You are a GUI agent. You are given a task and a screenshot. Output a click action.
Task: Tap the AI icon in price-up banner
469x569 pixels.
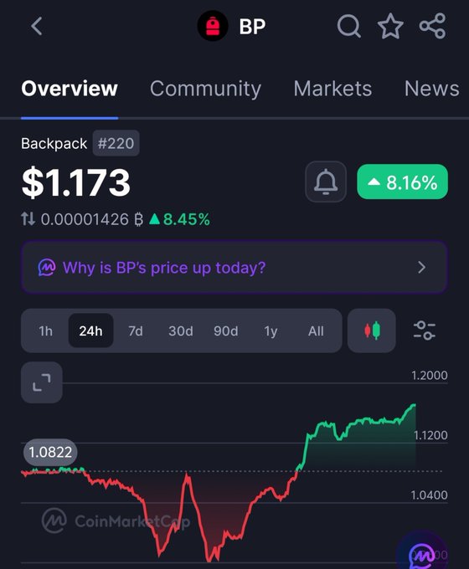tap(47, 268)
